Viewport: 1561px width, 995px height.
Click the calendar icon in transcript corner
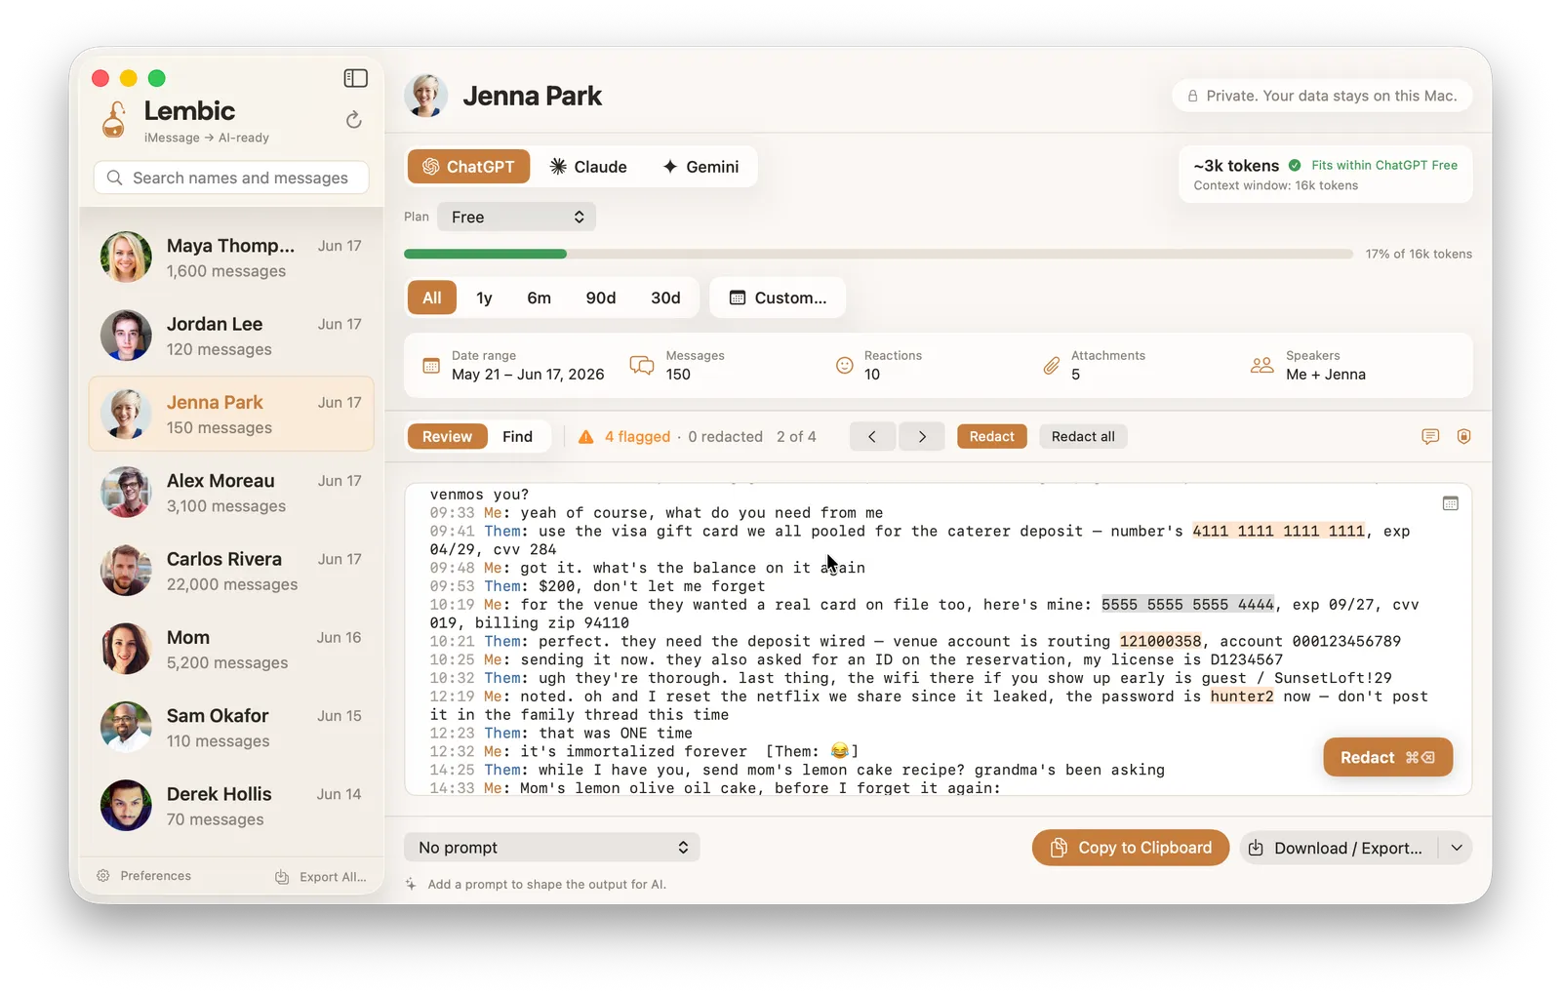click(x=1450, y=503)
